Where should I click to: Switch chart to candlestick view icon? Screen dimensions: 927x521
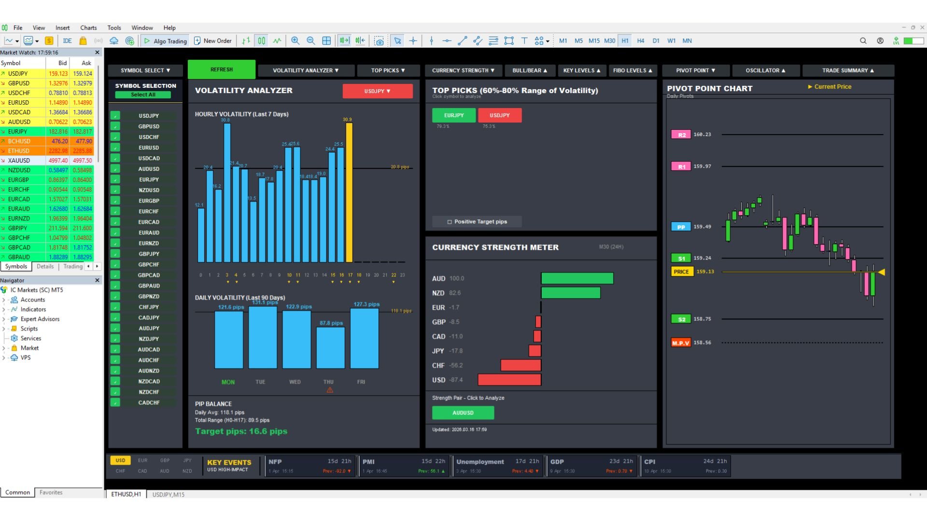(261, 41)
